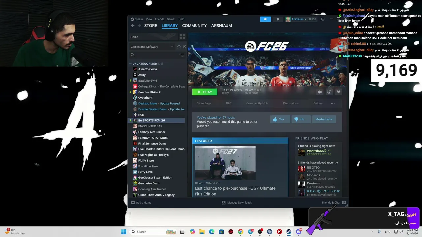The height and width of the screenshot is (237, 422).
Task: Go forward with the right arrow in Steam
Action: [x=139, y=26]
